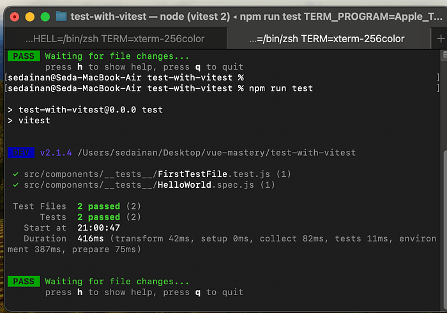Click the green fullscreen window button

(45, 17)
